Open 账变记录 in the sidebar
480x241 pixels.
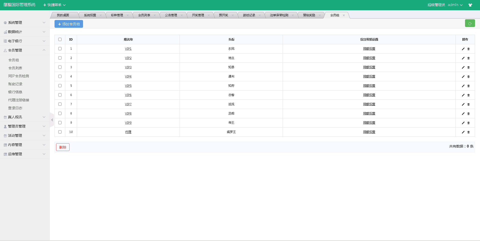(x=15, y=84)
